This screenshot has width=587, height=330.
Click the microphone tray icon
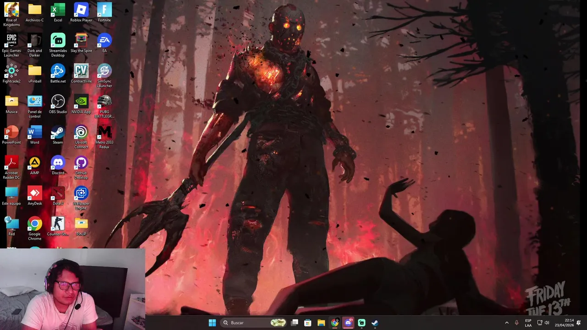pos(517,323)
